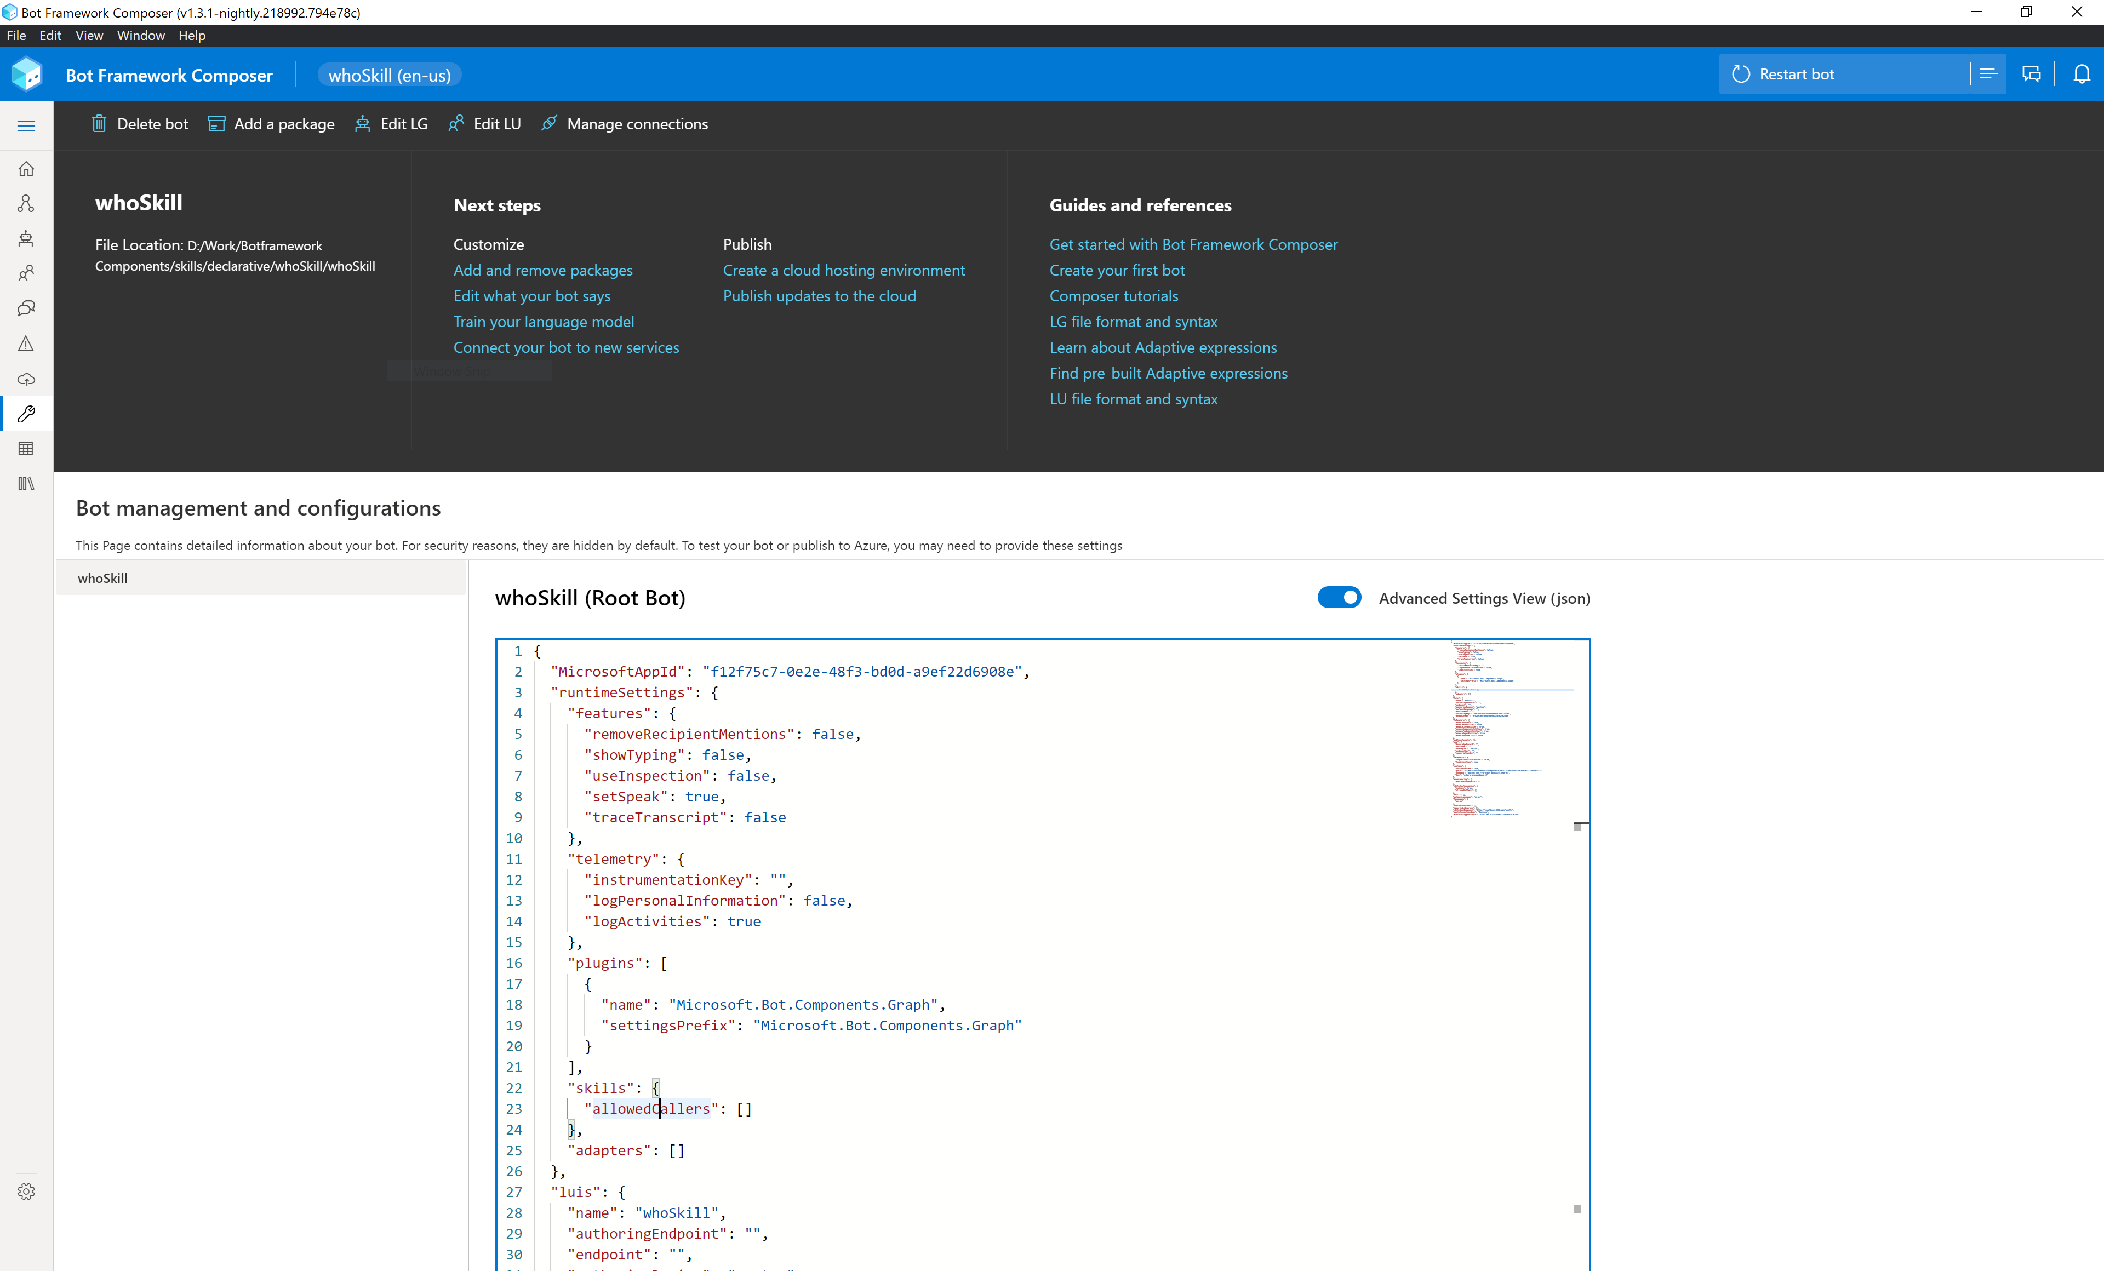Open the Edit menu
The image size is (2104, 1271).
click(49, 35)
